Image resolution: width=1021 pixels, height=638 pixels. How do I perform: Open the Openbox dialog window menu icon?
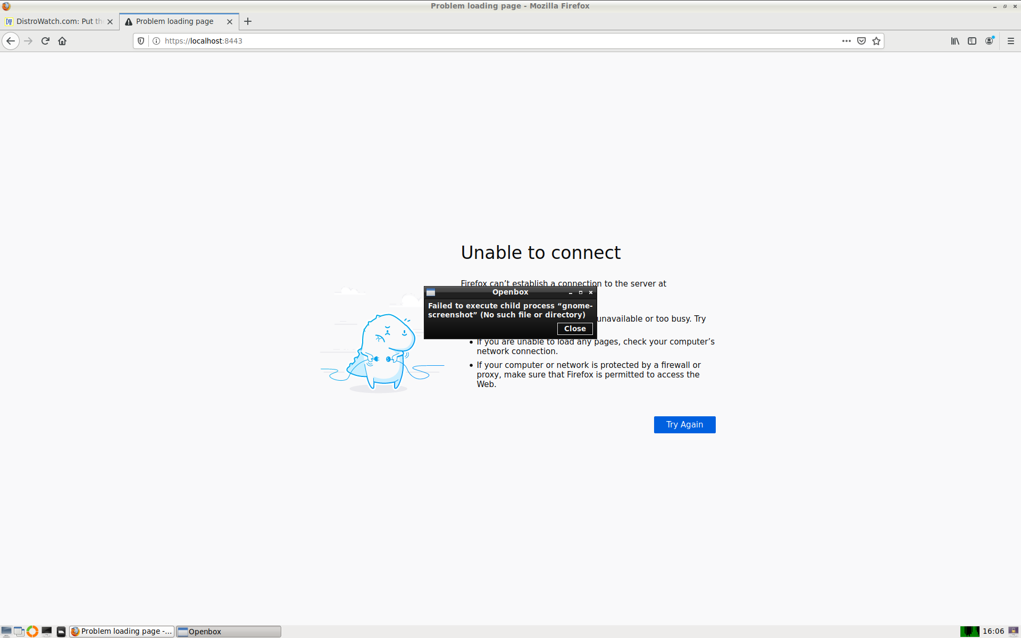(x=431, y=292)
